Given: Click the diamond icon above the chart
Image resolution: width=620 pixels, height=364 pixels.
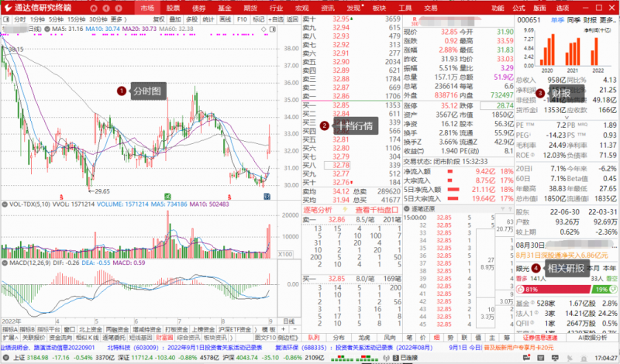Looking at the screenshot, I should (263, 29).
